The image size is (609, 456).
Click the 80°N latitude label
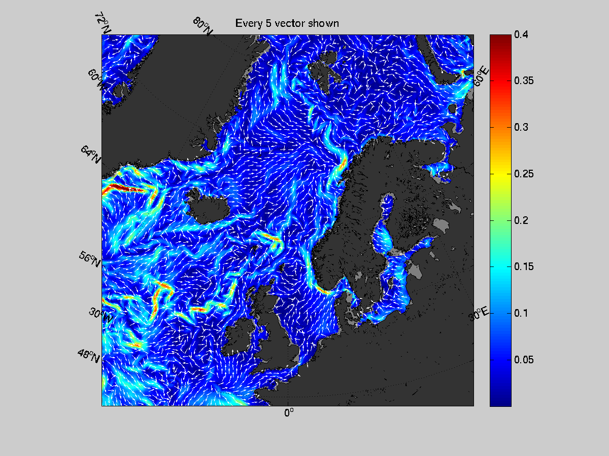click(x=203, y=26)
